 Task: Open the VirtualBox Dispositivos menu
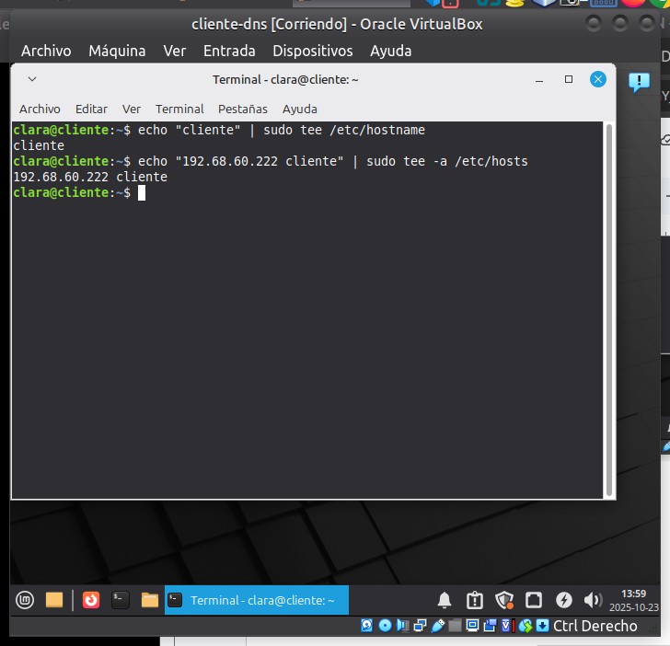pos(313,51)
